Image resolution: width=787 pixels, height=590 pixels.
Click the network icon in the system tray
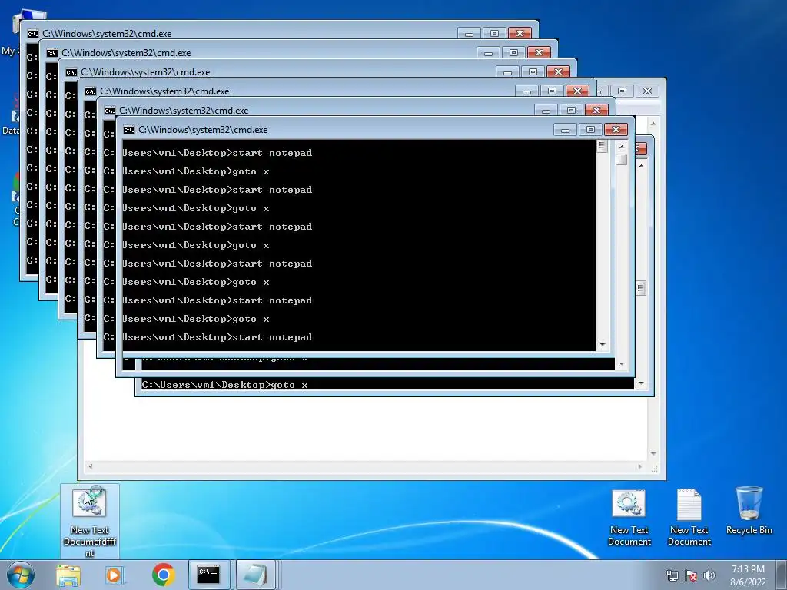pos(672,575)
